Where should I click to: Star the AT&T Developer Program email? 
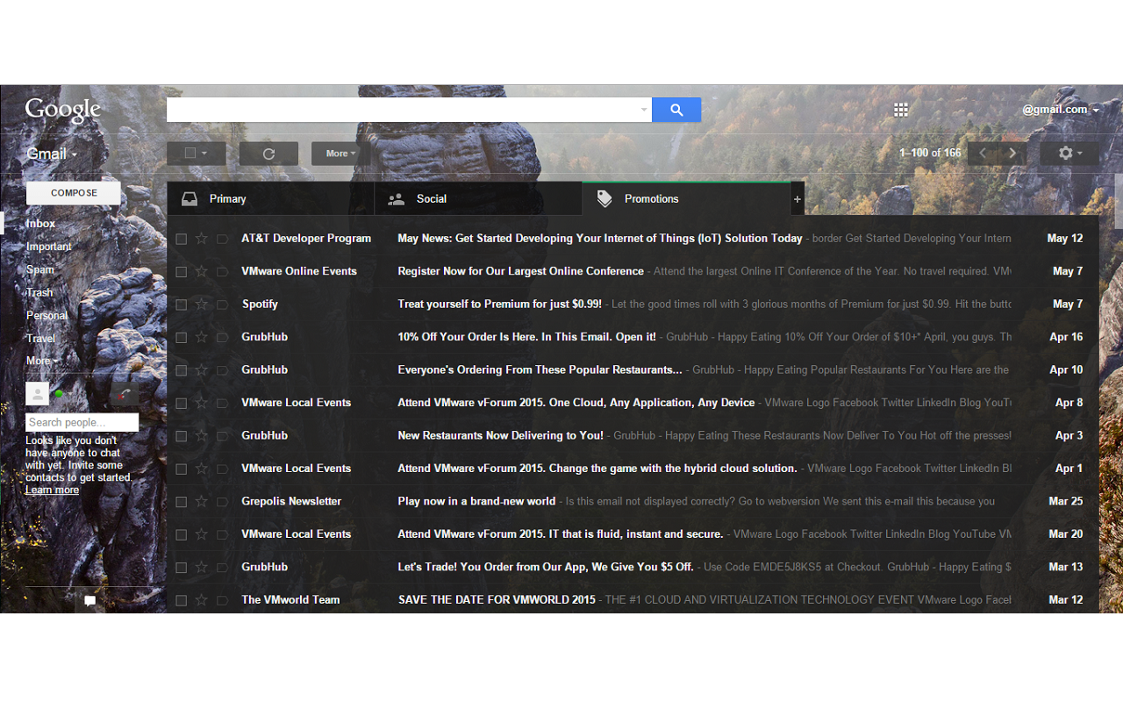click(202, 239)
